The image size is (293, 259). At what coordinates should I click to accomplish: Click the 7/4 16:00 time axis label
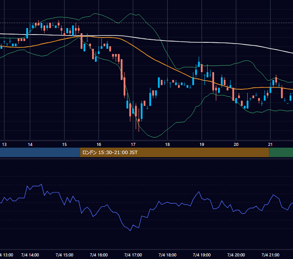pyautogui.click(x=99, y=255)
